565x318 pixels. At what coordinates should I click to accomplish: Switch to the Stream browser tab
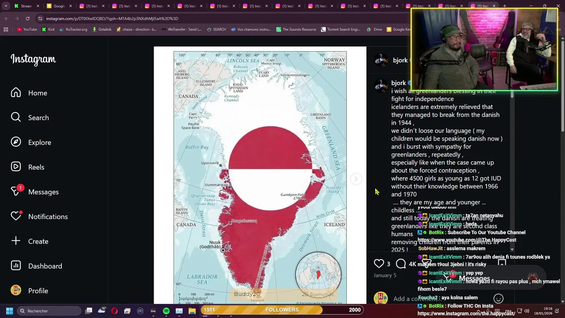tap(26, 6)
